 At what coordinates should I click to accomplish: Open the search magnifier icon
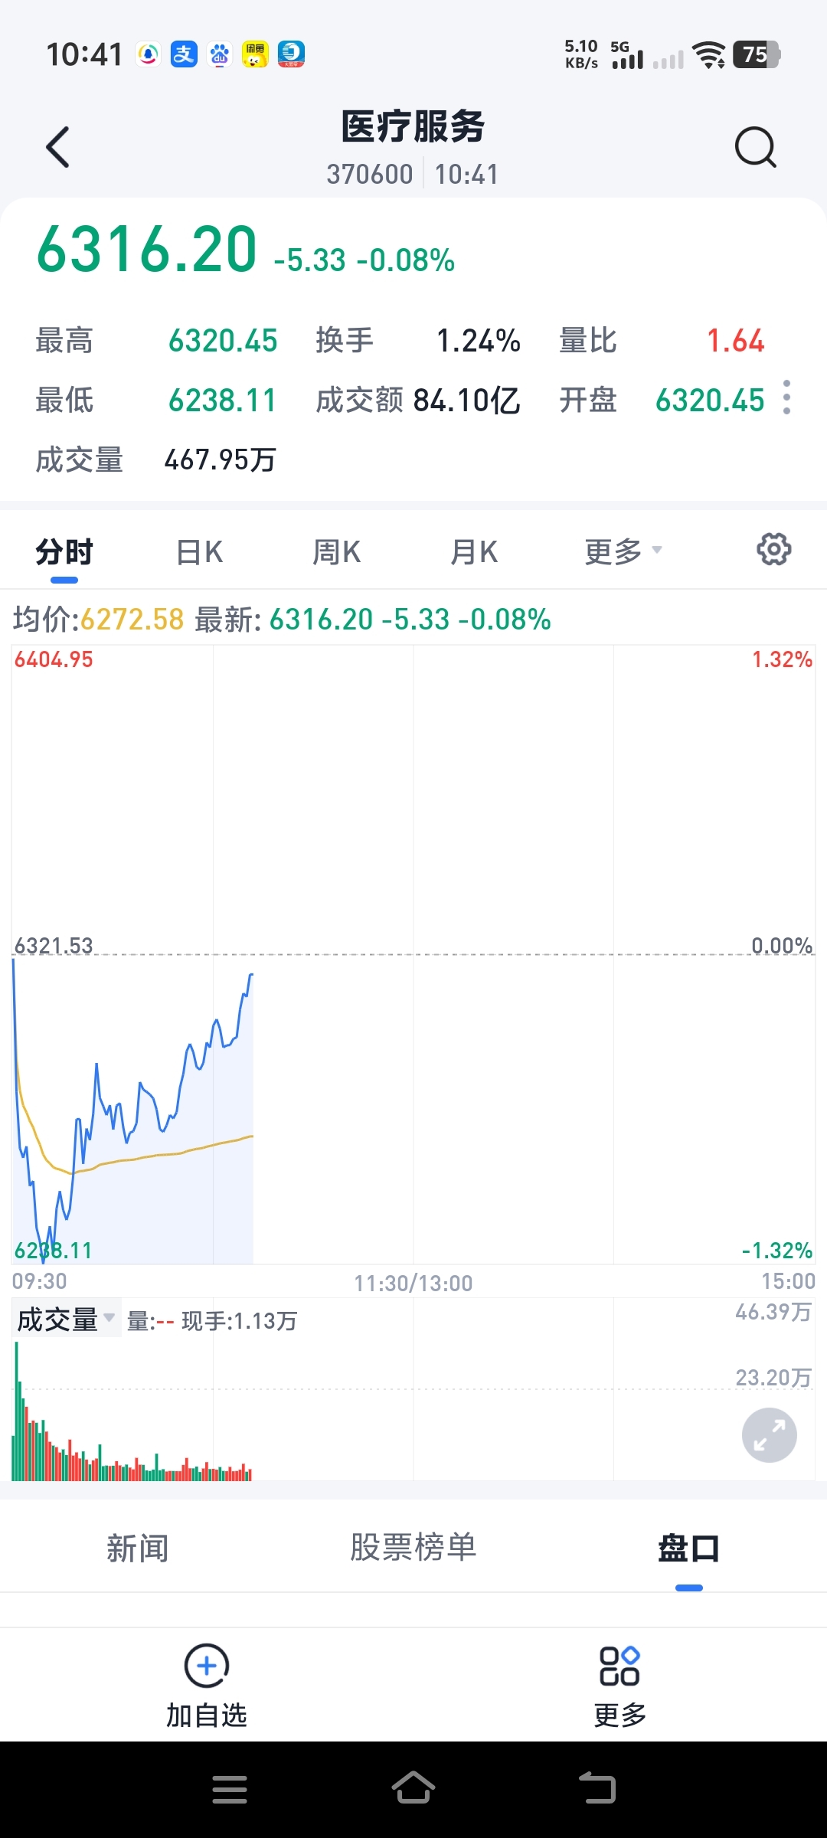pos(755,147)
